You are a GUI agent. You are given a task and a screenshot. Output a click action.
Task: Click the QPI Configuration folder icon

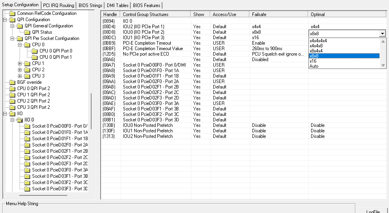point(13,20)
